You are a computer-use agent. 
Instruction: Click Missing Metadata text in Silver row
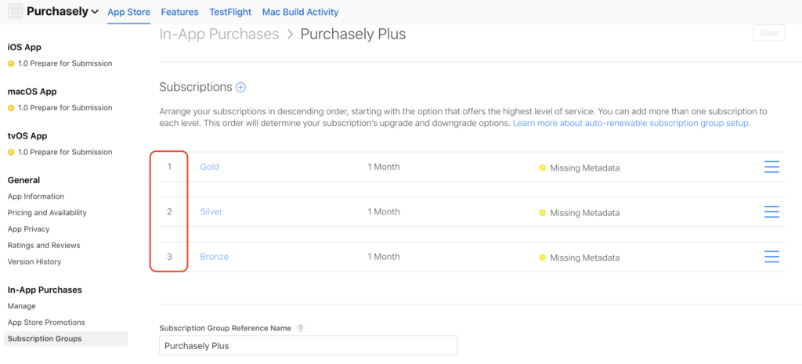pos(584,213)
